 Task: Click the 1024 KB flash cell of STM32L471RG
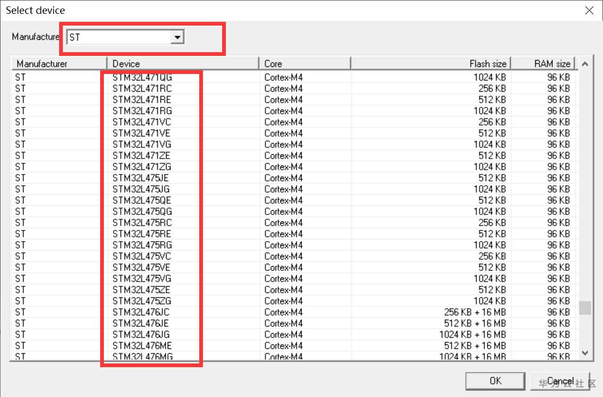[490, 111]
